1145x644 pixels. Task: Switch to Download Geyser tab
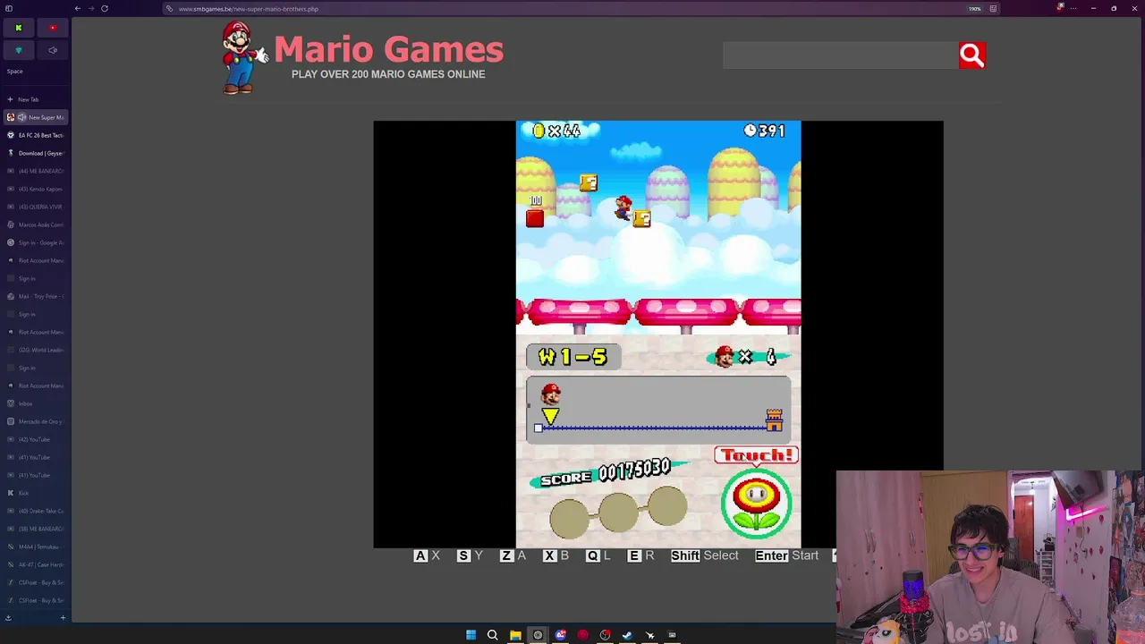tap(34, 153)
